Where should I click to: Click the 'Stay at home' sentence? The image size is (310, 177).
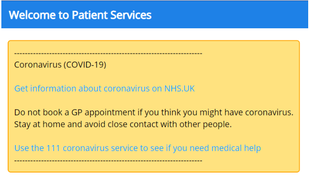pos(123,124)
